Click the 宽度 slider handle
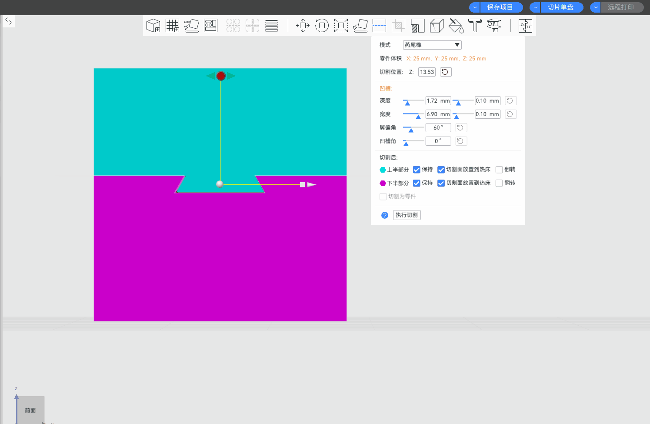 (x=418, y=117)
